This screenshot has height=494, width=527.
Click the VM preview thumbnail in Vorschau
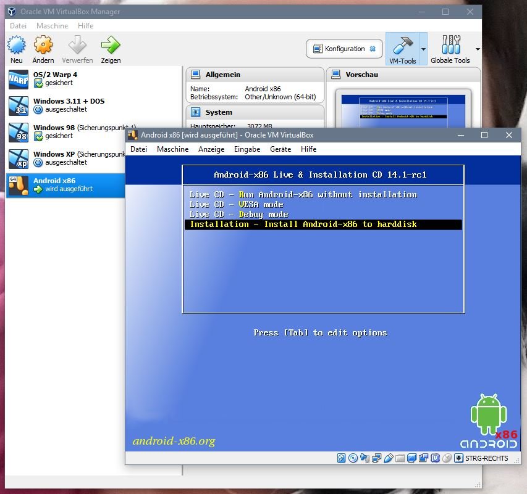click(403, 111)
